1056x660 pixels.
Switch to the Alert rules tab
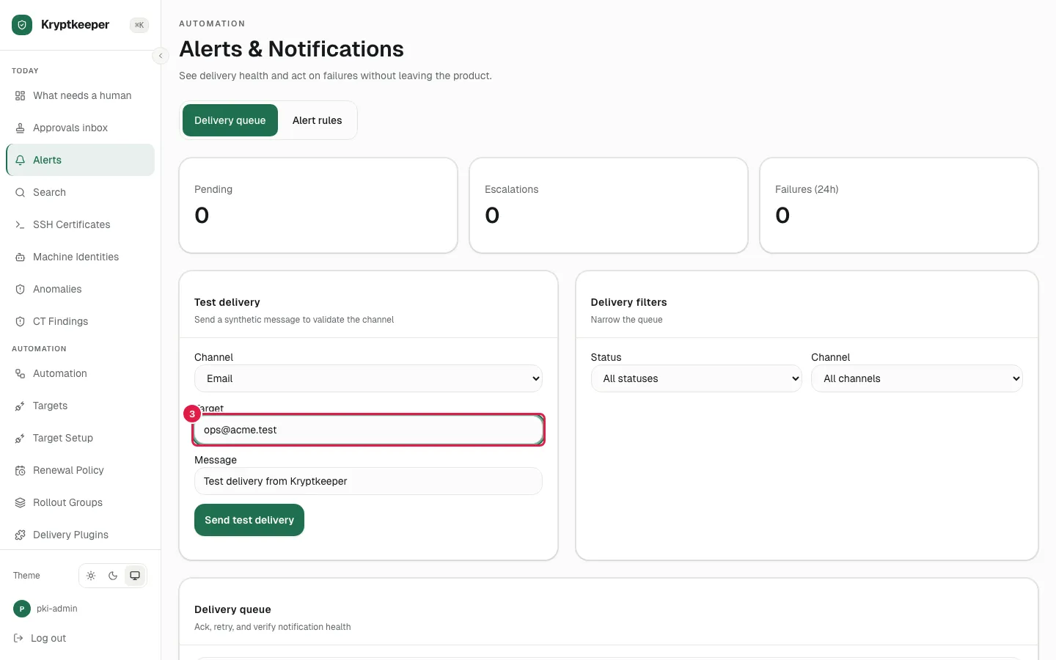[x=318, y=120]
